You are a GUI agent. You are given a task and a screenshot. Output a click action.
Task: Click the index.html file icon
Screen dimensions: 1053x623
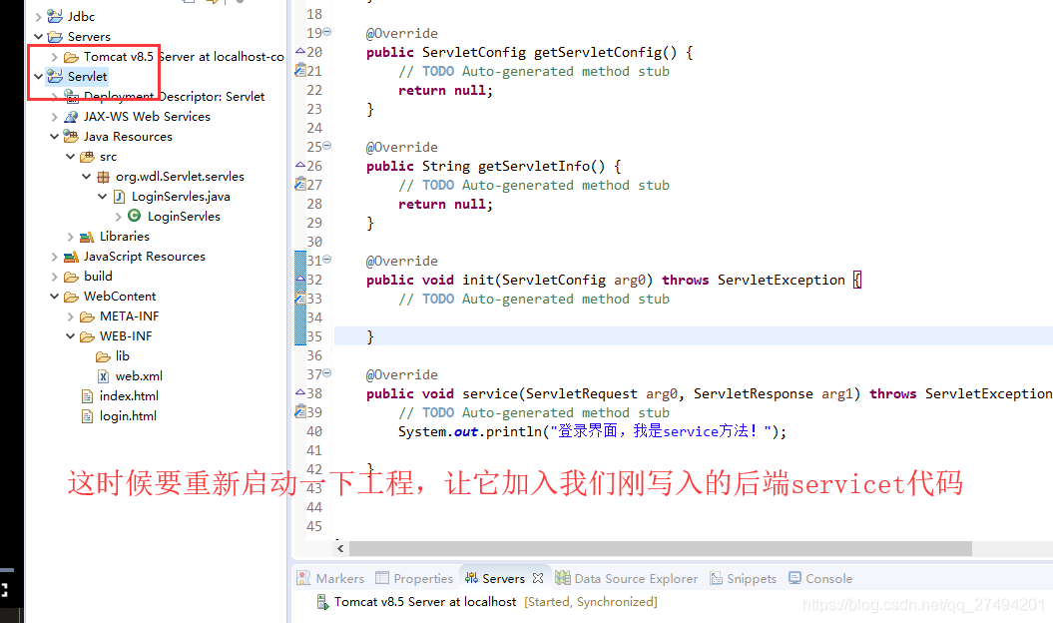pyautogui.click(x=87, y=396)
